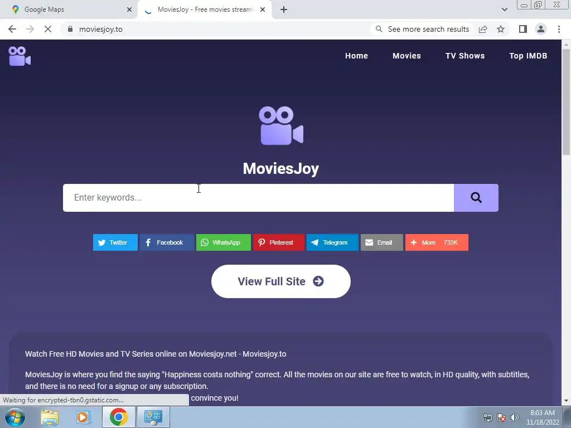Click the MoviesJoy camera logo in header
The width and height of the screenshot is (571, 428).
point(20,56)
